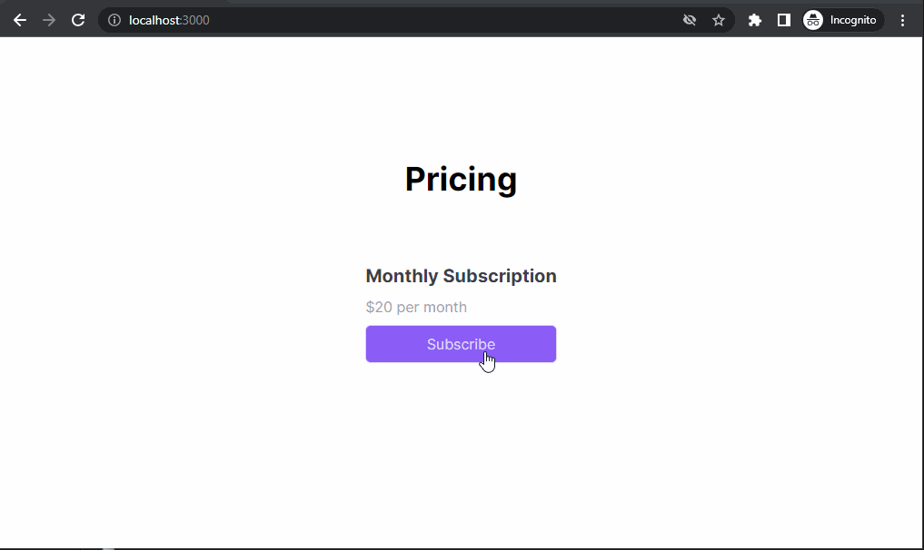Click the Monthly Subscription title
The width and height of the screenshot is (924, 550).
click(x=461, y=276)
